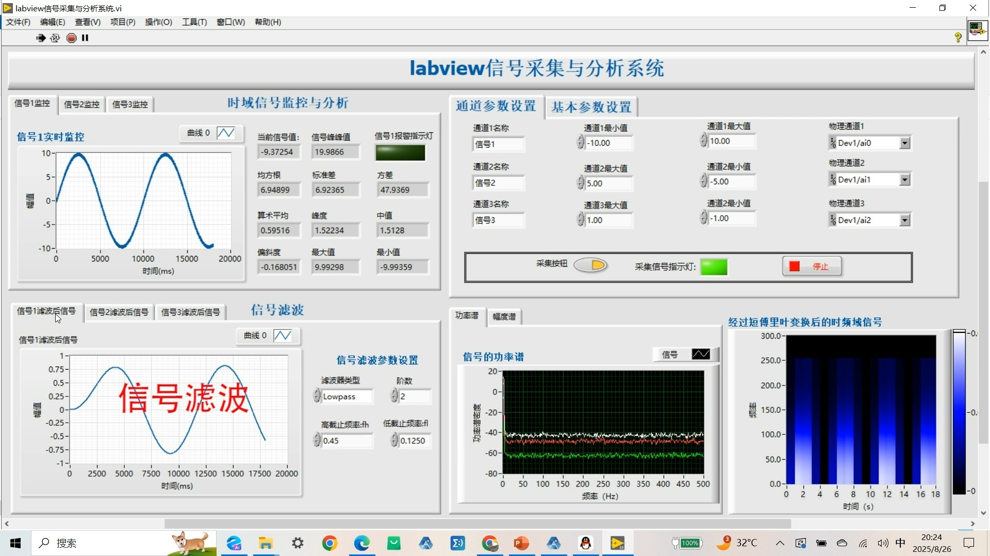Switch to 信号3滤波后信号 tab
990x556 pixels.
click(x=190, y=312)
